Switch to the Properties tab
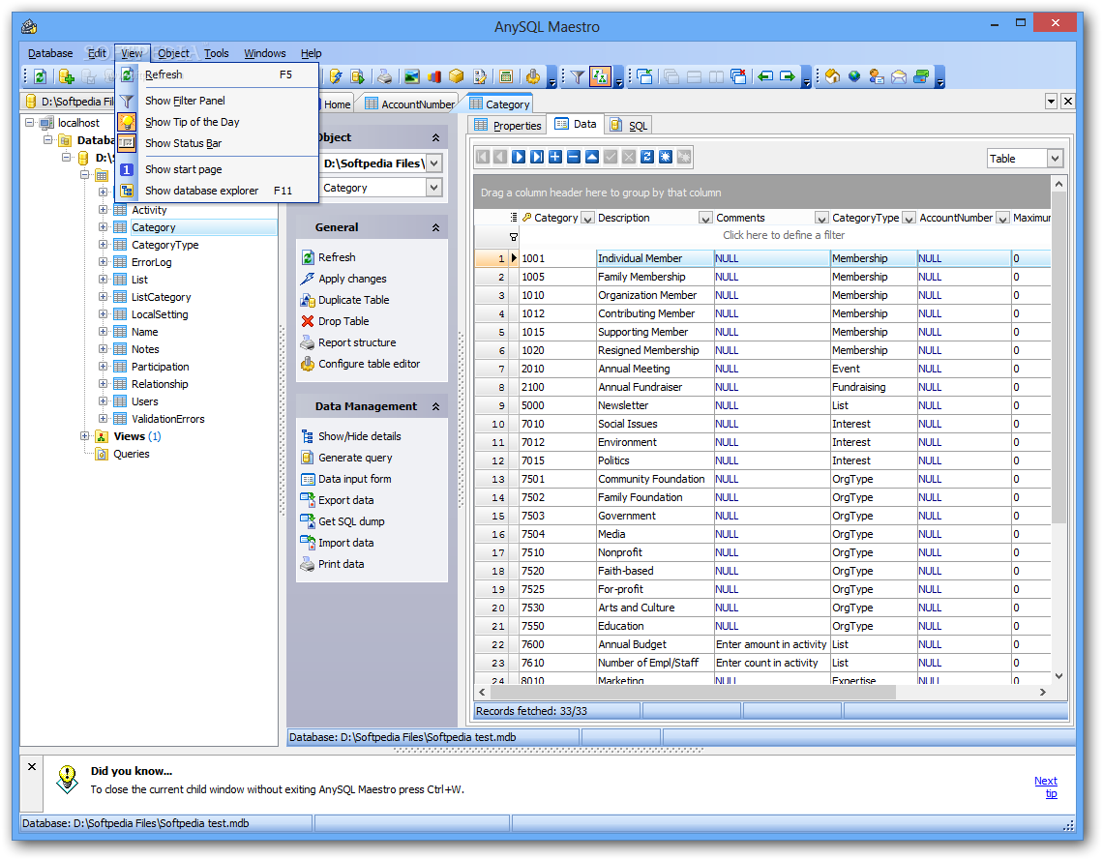Image resolution: width=1103 pixels, height=860 pixels. [508, 125]
